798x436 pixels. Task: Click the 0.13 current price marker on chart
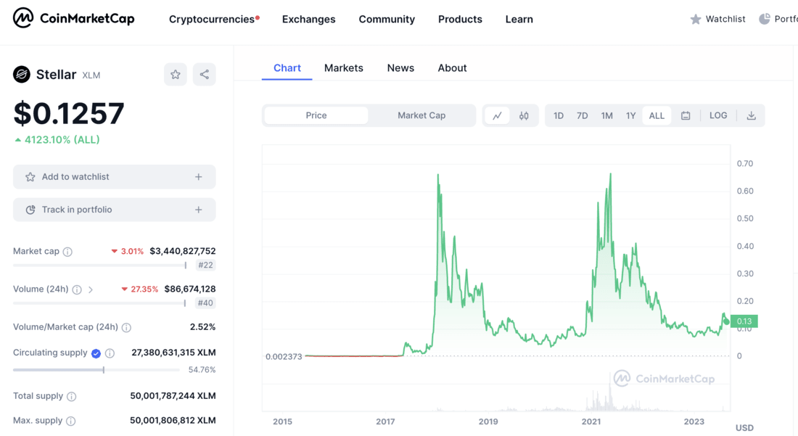(x=744, y=321)
